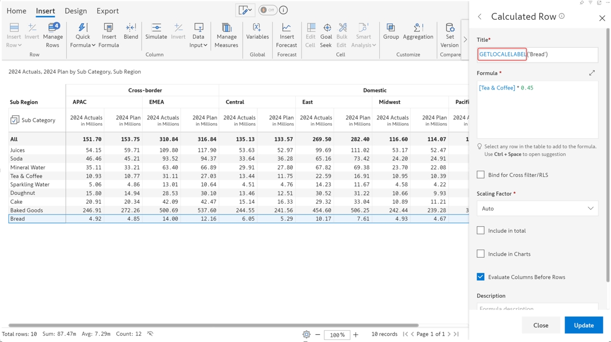Click the Close button in panel
This screenshot has width=611, height=342.
click(x=540, y=325)
